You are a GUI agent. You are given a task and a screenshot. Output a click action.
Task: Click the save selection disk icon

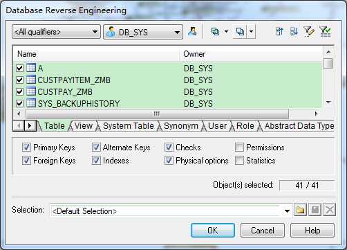click(315, 210)
